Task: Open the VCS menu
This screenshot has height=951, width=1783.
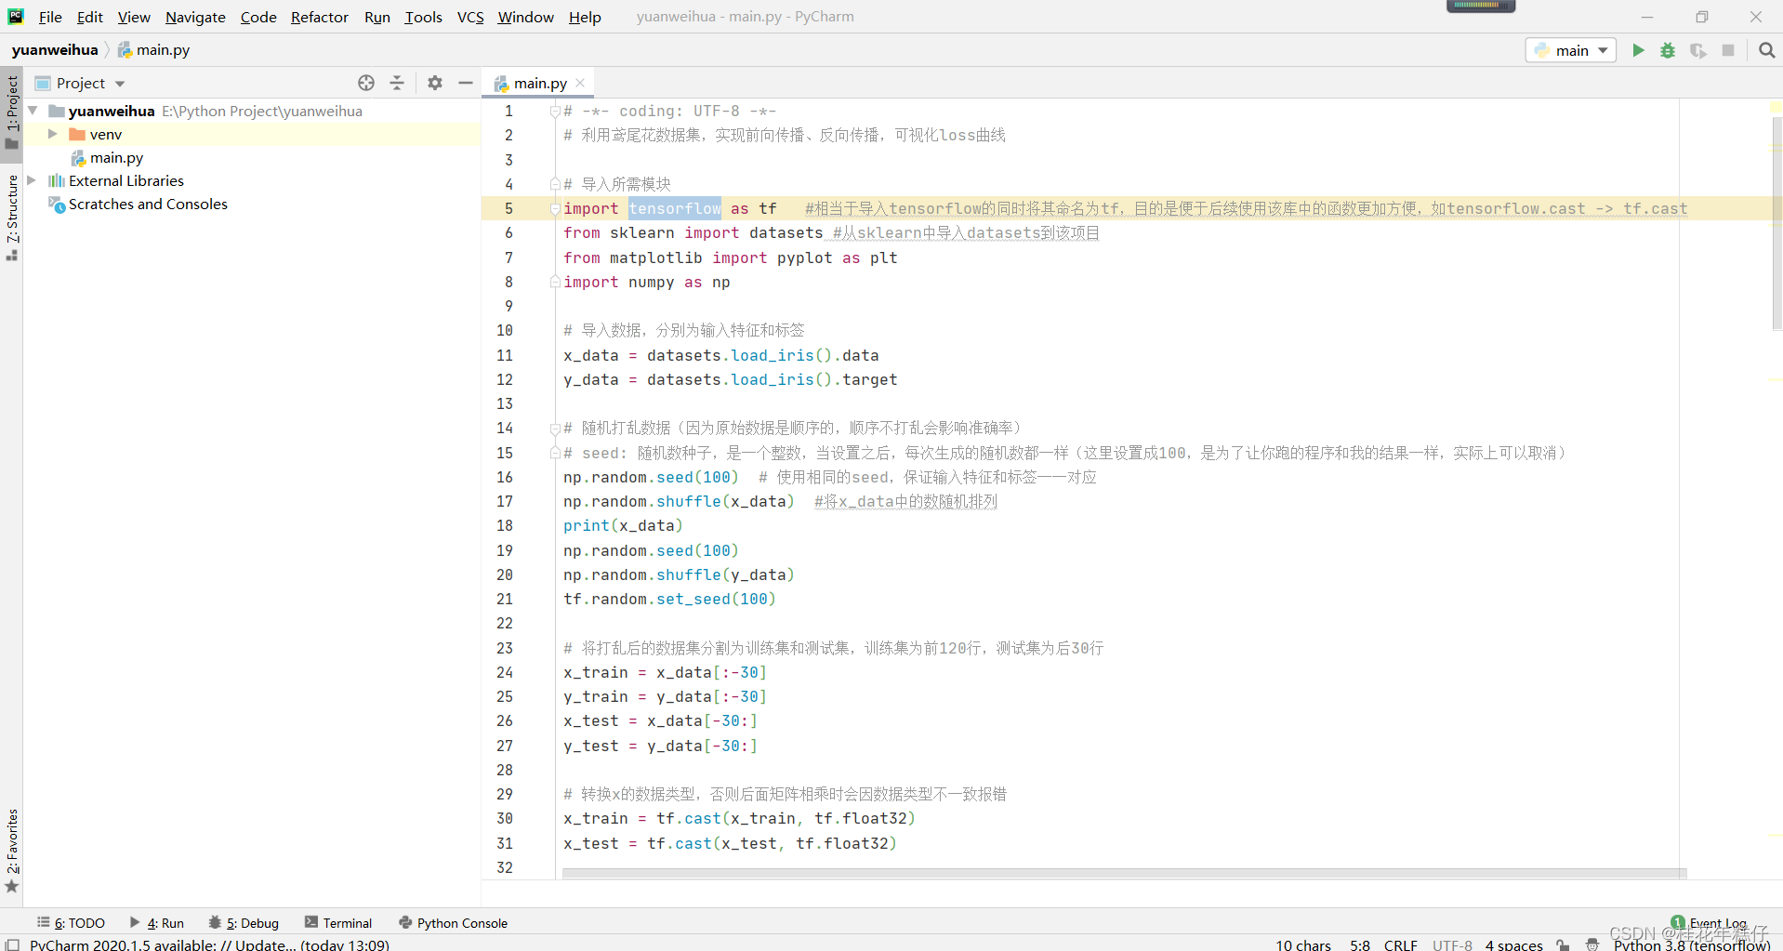Action: (x=470, y=17)
